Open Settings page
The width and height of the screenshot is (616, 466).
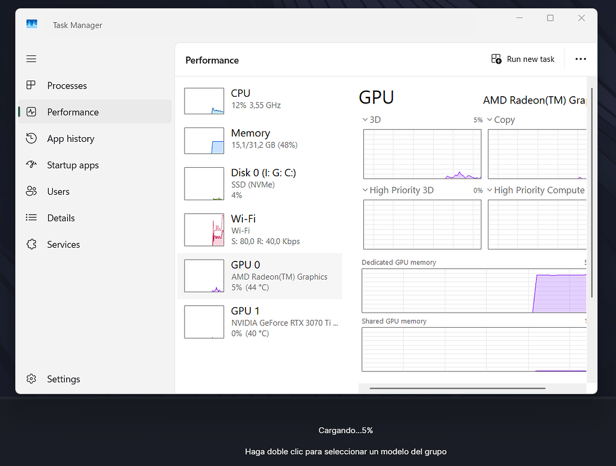click(x=94, y=379)
